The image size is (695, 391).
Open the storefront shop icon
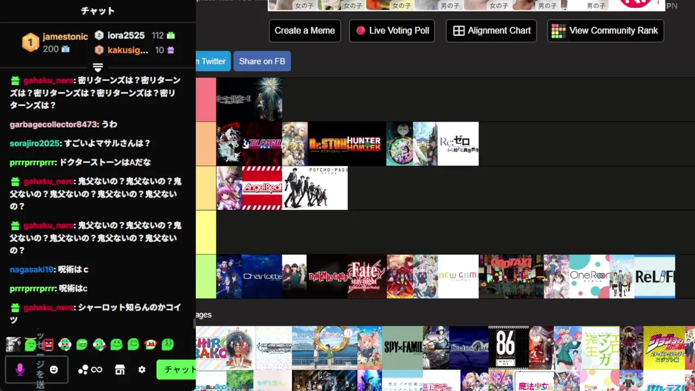tap(120, 370)
